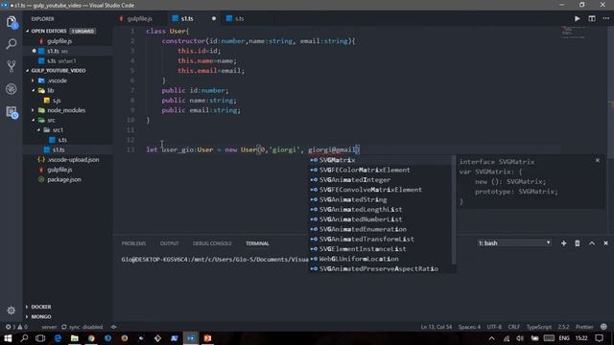Open the Terminal panel tab
The width and height of the screenshot is (614, 345).
[x=257, y=243]
